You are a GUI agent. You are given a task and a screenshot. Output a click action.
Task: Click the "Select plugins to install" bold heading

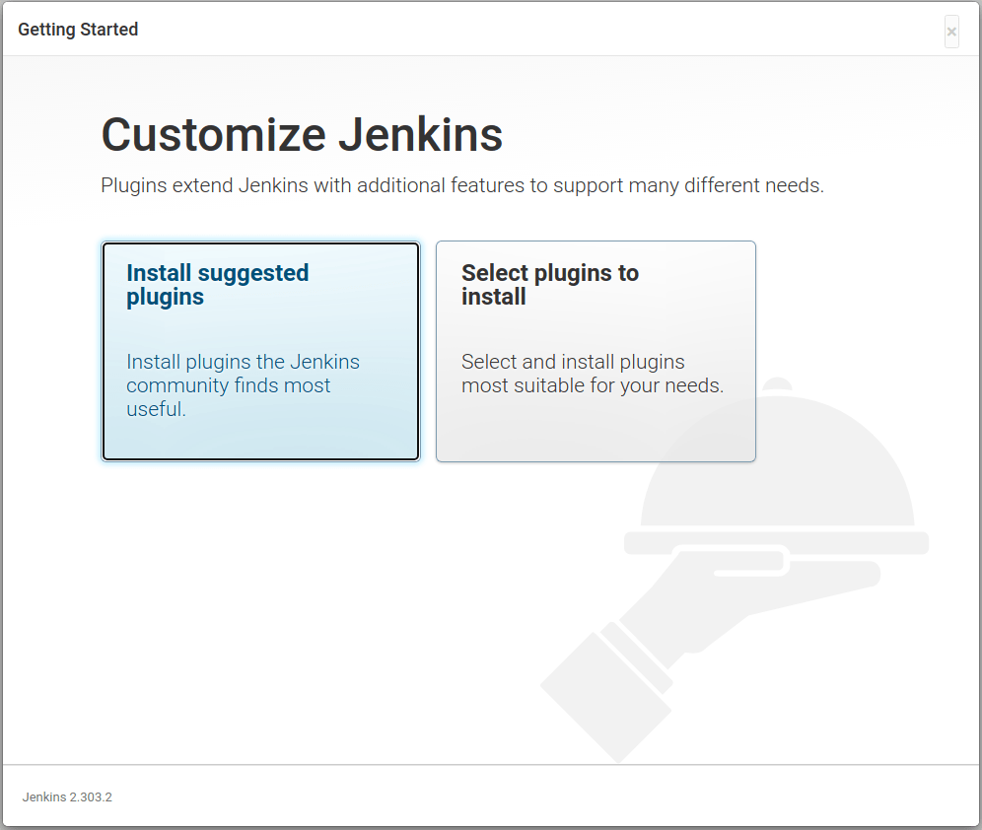pos(550,285)
